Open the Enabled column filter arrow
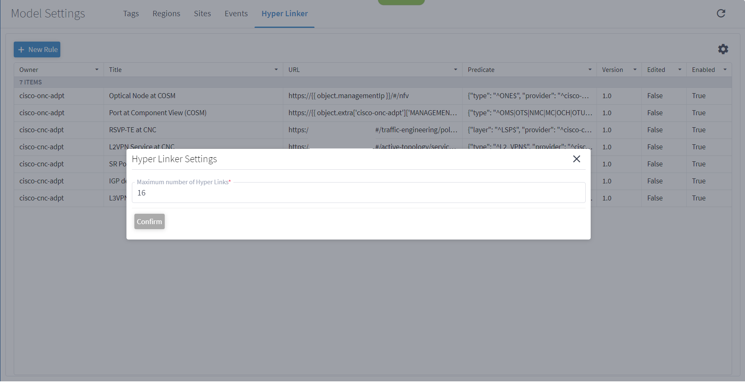Viewport: 745px width, 383px height. click(725, 69)
